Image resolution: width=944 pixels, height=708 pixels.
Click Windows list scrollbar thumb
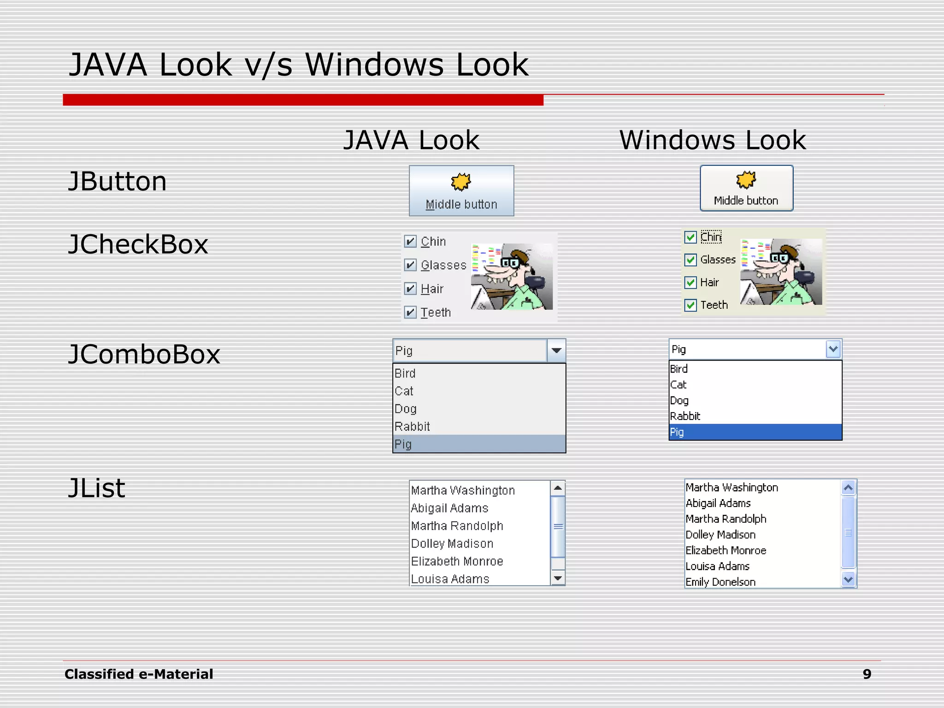tap(849, 532)
